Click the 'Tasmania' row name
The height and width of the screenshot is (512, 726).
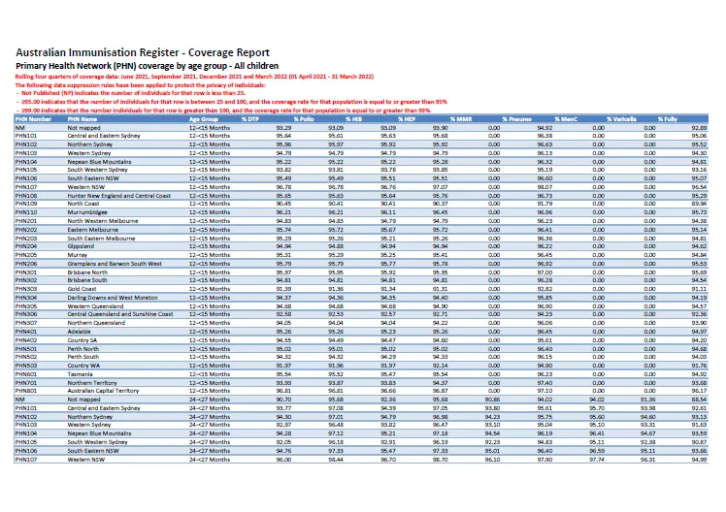(81, 374)
